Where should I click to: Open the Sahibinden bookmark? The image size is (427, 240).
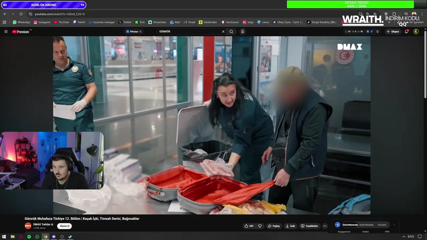coord(208,22)
